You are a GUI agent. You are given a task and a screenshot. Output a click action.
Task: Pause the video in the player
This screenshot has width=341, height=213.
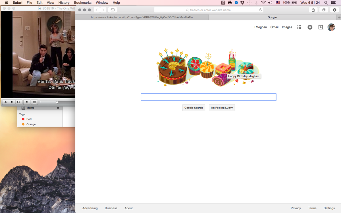pos(12,102)
